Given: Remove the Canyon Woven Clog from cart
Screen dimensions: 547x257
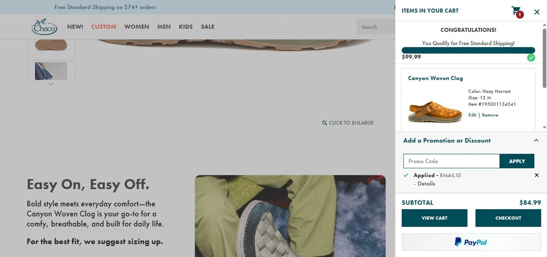Looking at the screenshot, I should (490, 115).
